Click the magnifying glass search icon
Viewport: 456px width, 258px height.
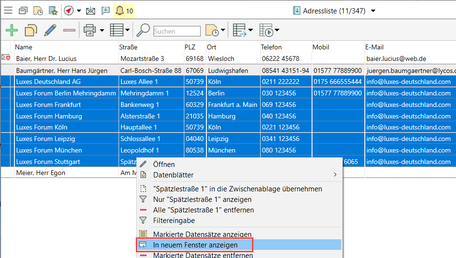(143, 31)
